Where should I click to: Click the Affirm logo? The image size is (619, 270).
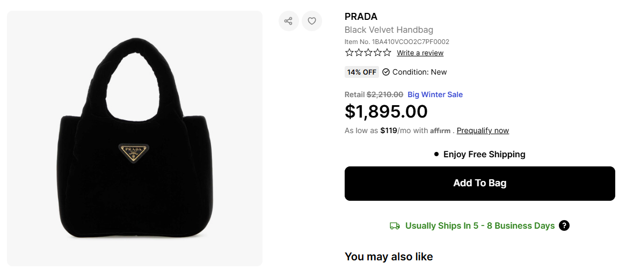click(440, 130)
